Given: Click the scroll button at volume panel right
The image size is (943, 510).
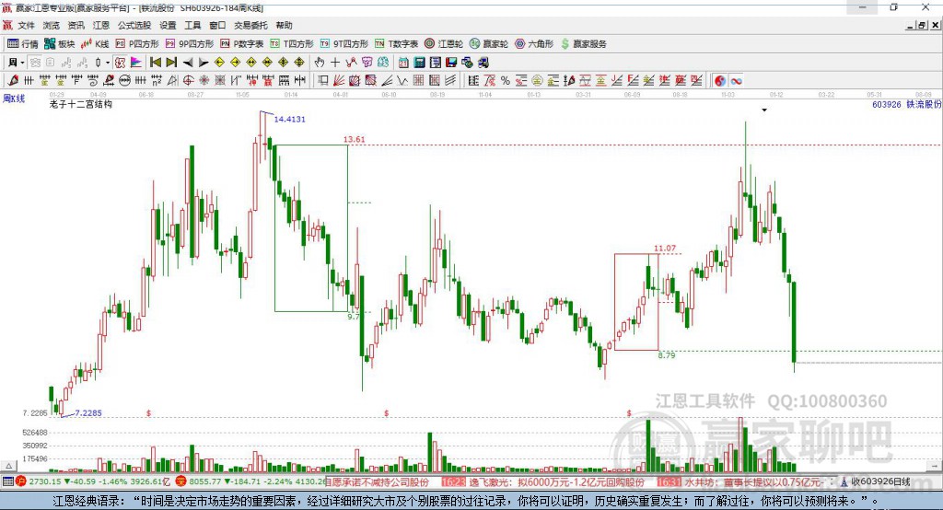Looking at the screenshot, I should pos(935,466).
